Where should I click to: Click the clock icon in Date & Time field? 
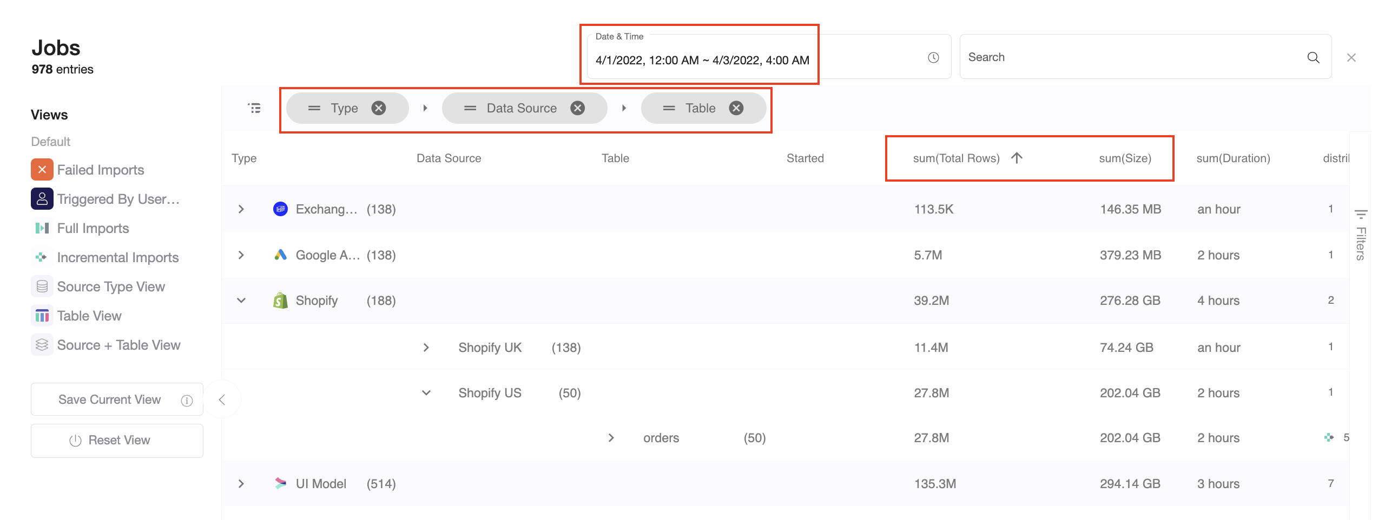point(933,57)
